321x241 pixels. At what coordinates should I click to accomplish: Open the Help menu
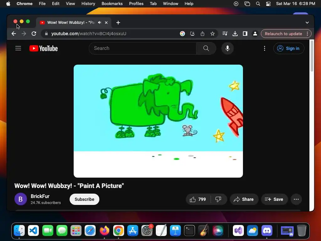(189, 4)
